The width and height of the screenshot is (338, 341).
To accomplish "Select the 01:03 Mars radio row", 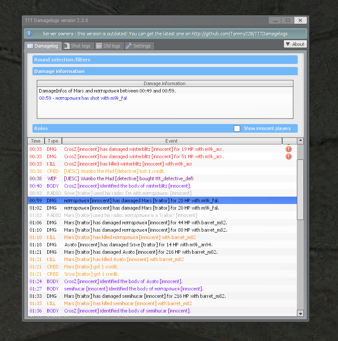I will point(162,215).
